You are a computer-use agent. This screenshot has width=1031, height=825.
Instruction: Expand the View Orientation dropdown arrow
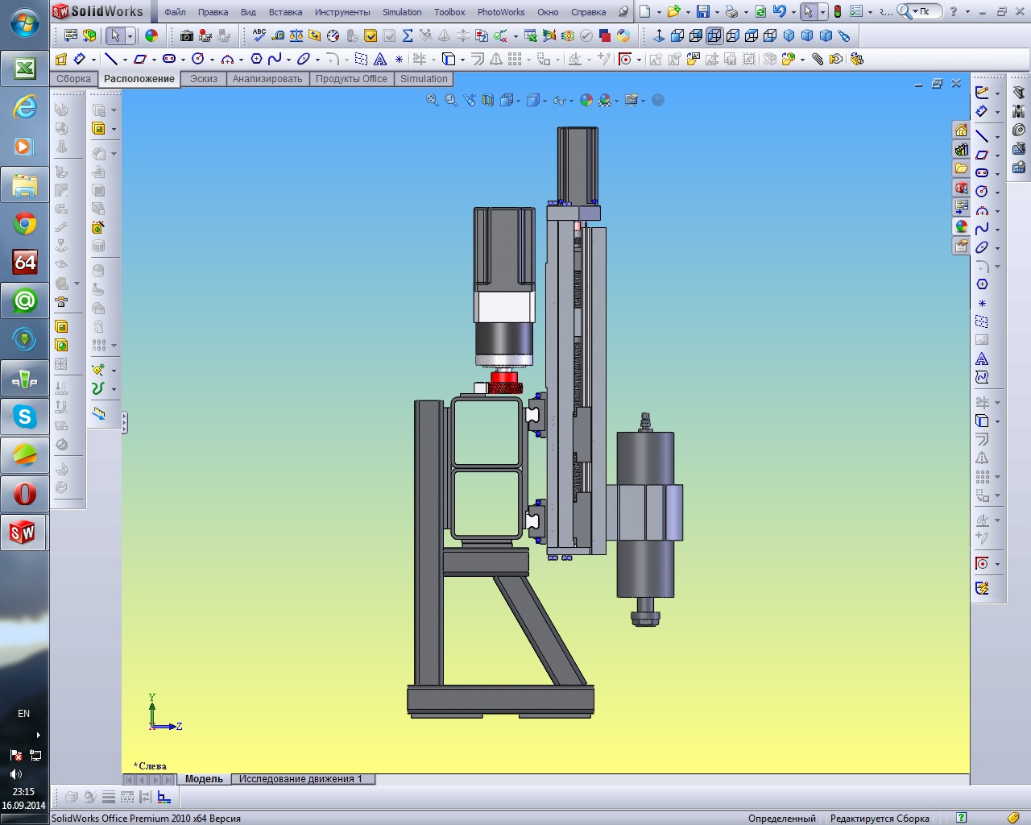pyautogui.click(x=519, y=100)
